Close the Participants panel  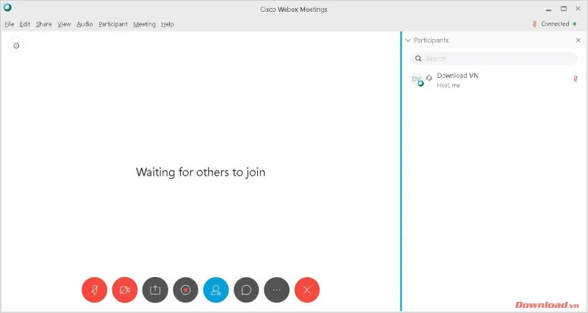pyautogui.click(x=578, y=40)
